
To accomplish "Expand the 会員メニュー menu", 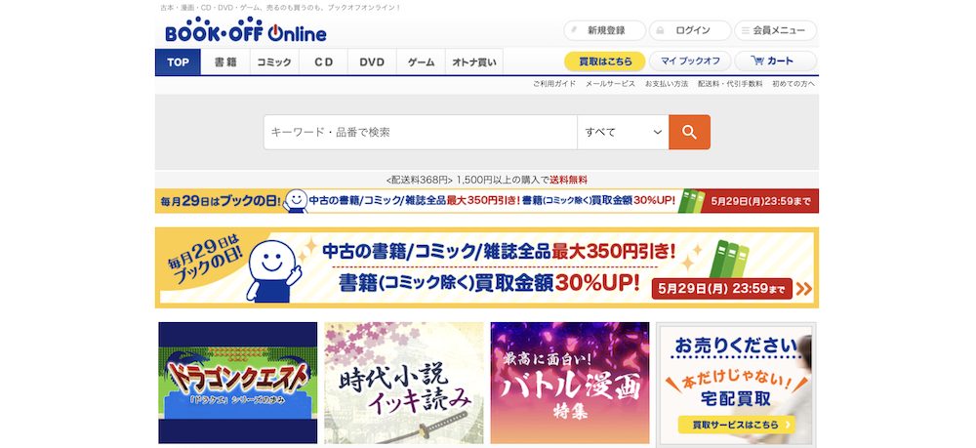I will pos(775,30).
